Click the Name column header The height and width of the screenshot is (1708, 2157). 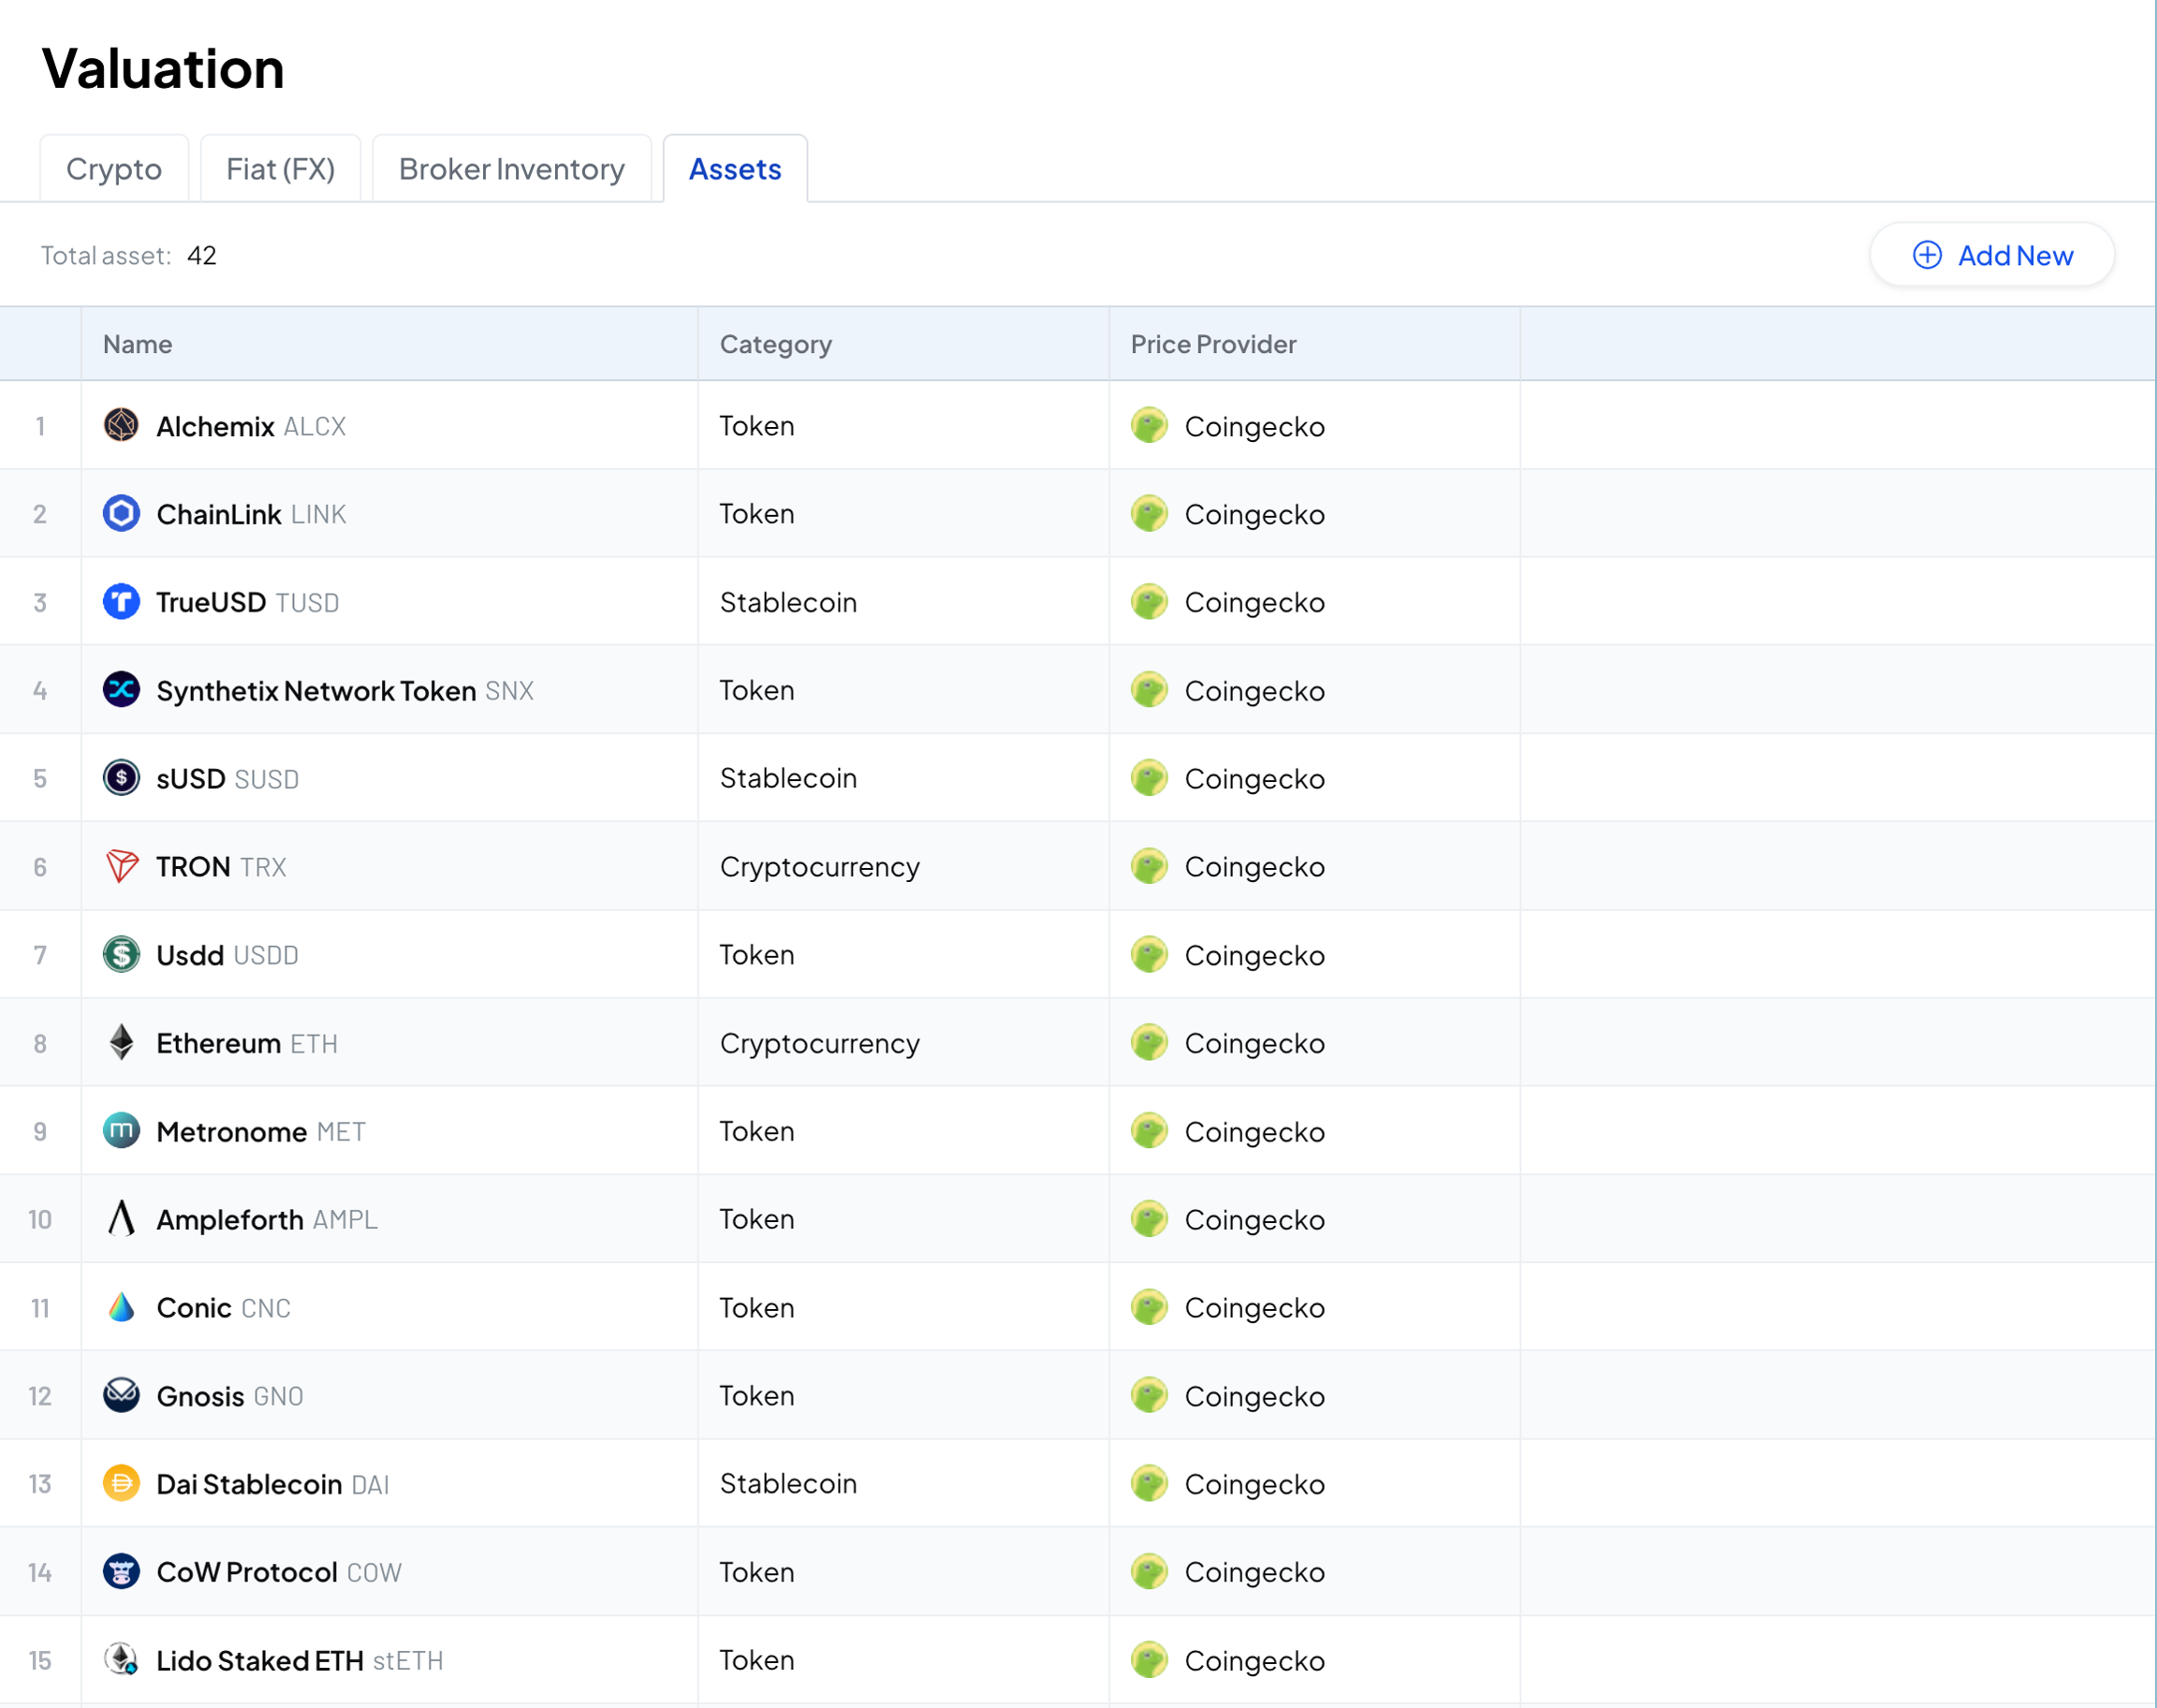pyautogui.click(x=138, y=344)
